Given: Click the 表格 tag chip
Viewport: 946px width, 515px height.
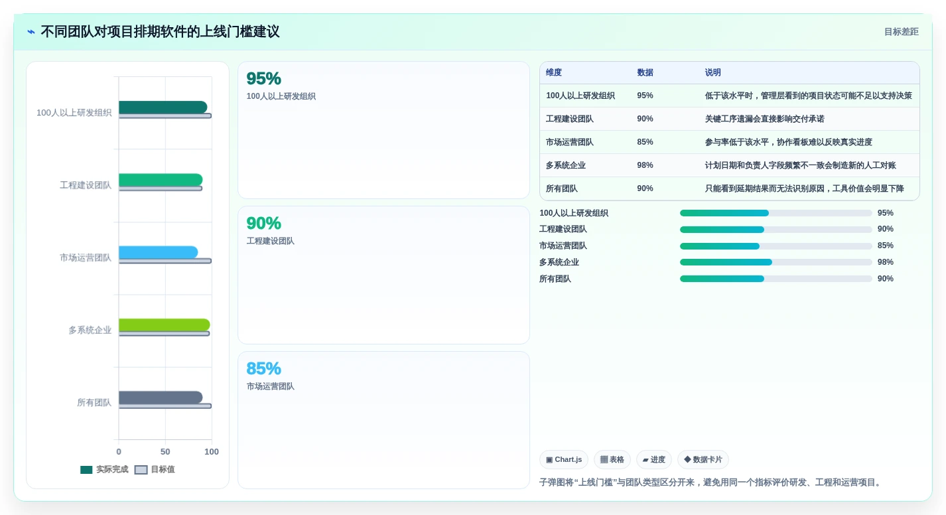Looking at the screenshot, I should (x=612, y=460).
